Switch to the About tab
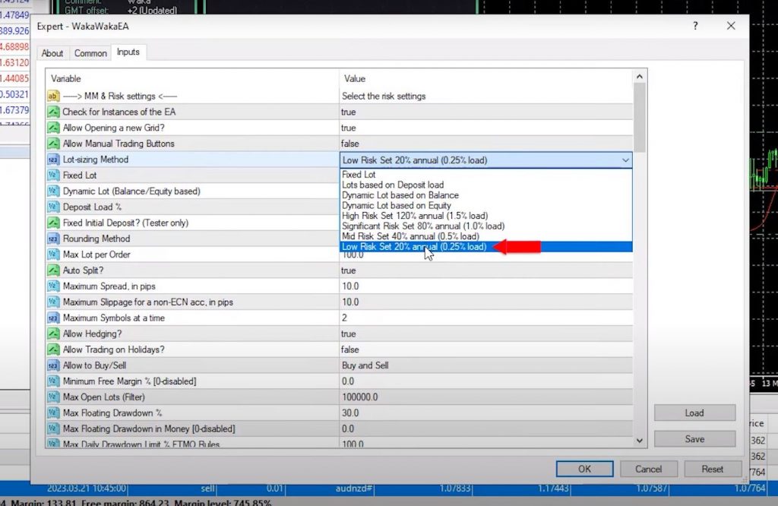The width and height of the screenshot is (778, 506). coord(52,53)
